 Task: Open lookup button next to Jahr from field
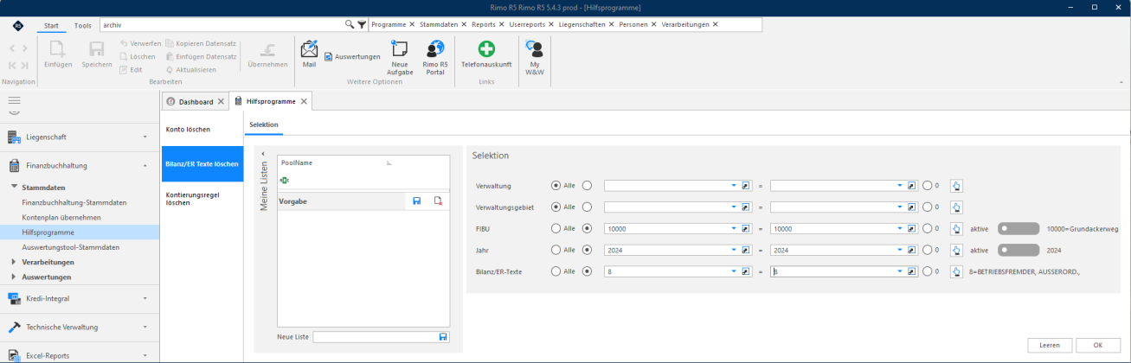(x=746, y=250)
